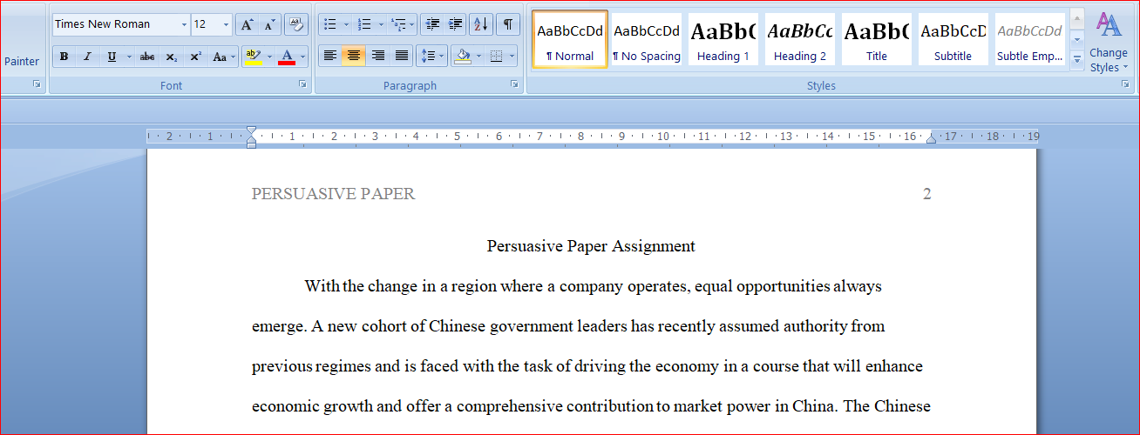Open the shading color dropdown arrow
Viewport: 1140px width, 435px height.
tap(478, 57)
